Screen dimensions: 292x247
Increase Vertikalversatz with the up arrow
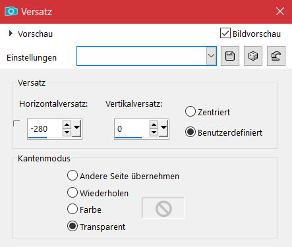point(154,125)
